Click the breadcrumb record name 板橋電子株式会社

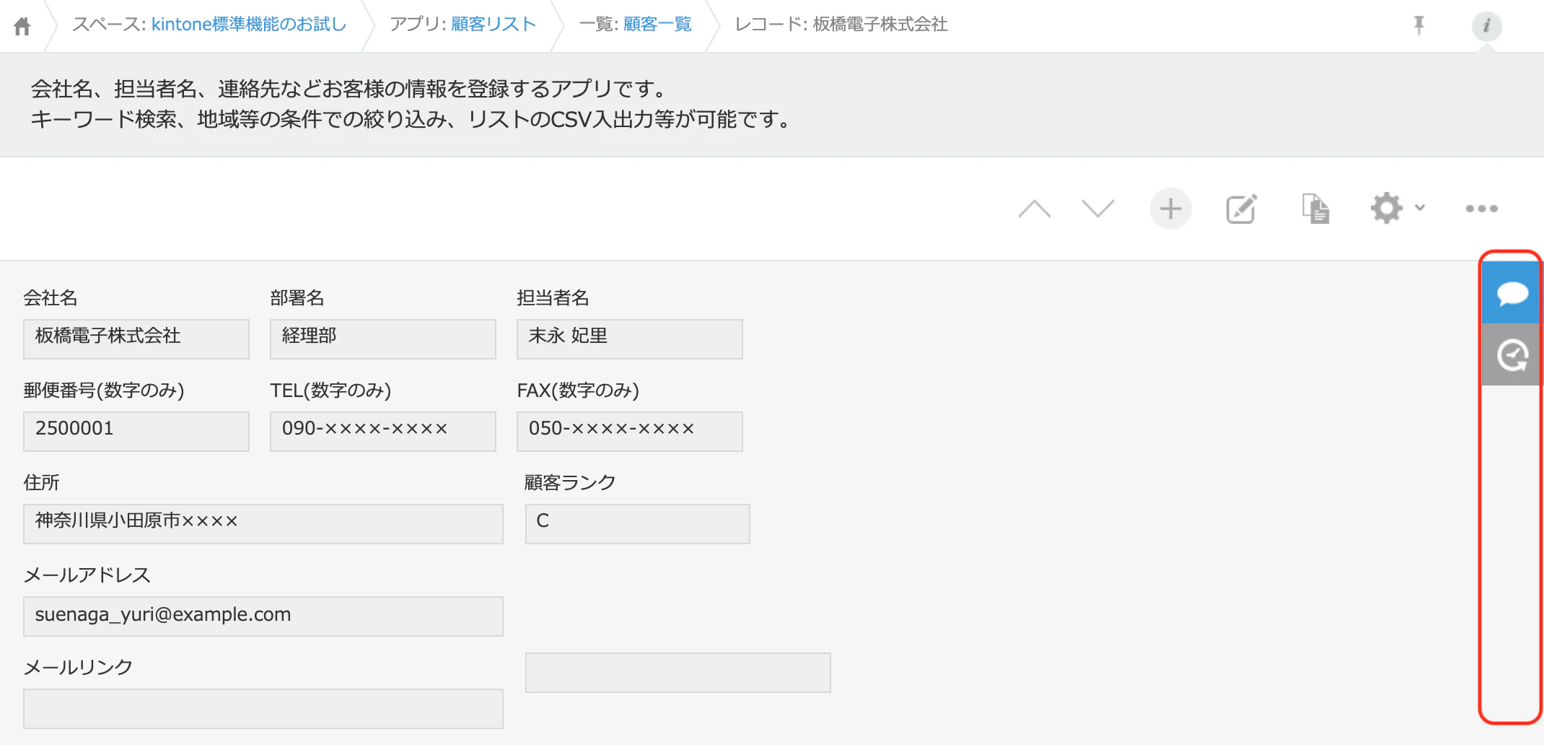pyautogui.click(x=880, y=25)
